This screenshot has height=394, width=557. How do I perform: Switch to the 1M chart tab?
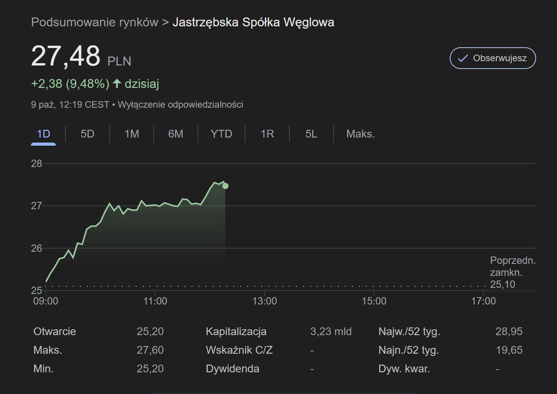point(132,134)
